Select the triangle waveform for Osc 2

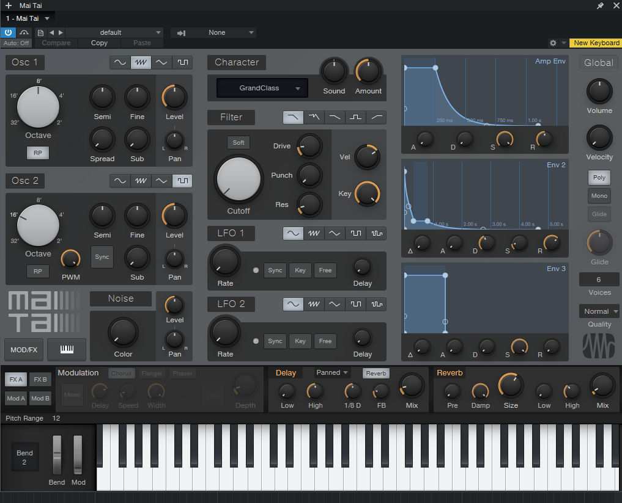click(161, 181)
